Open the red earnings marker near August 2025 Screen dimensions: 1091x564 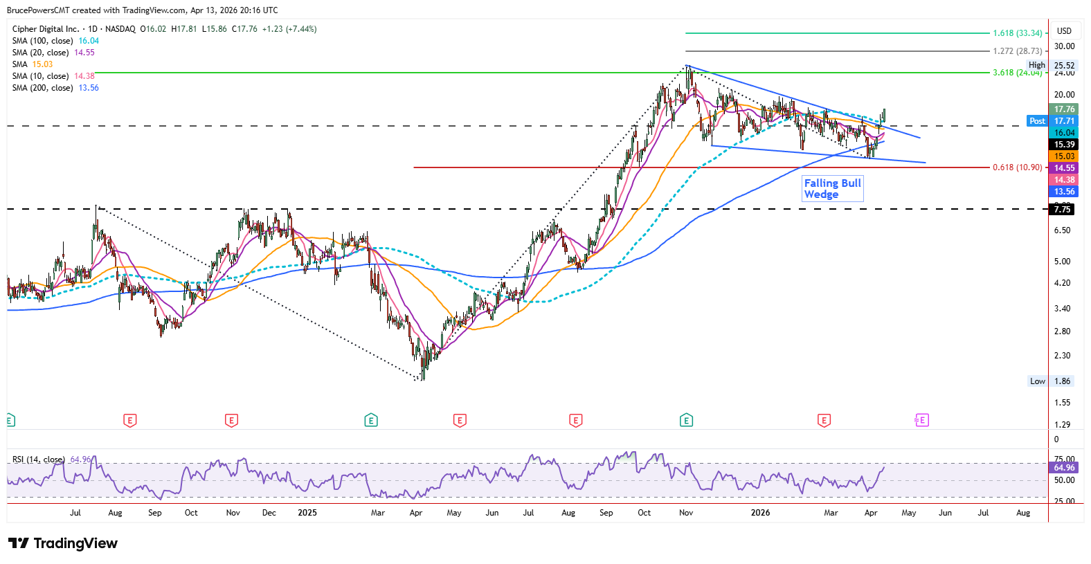(x=575, y=420)
